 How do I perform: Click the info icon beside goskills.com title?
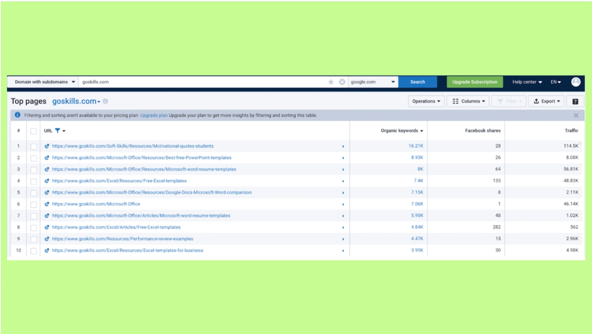(x=105, y=101)
